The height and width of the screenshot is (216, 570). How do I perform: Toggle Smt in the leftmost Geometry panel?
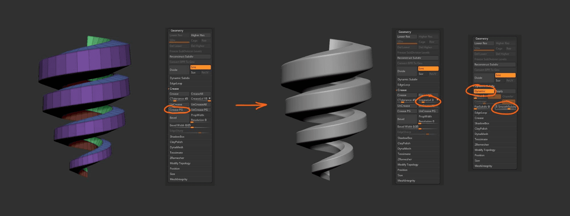pyautogui.click(x=200, y=67)
